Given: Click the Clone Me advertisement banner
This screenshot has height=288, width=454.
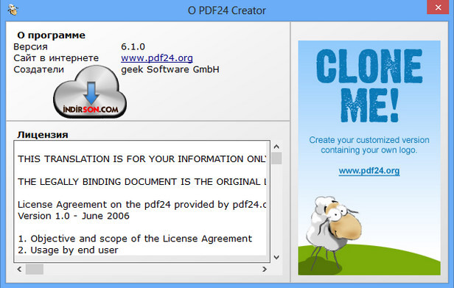Looking at the screenshot, I should pos(369,158).
